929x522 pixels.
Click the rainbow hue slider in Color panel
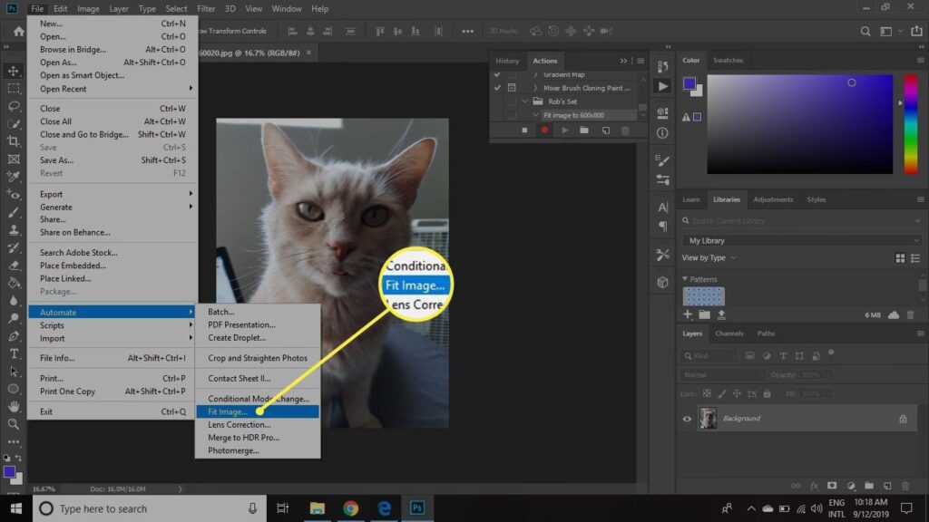911,123
